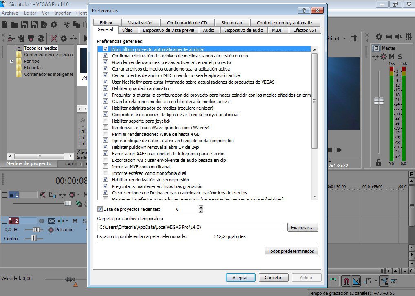Click the Render As export icon

44,24
